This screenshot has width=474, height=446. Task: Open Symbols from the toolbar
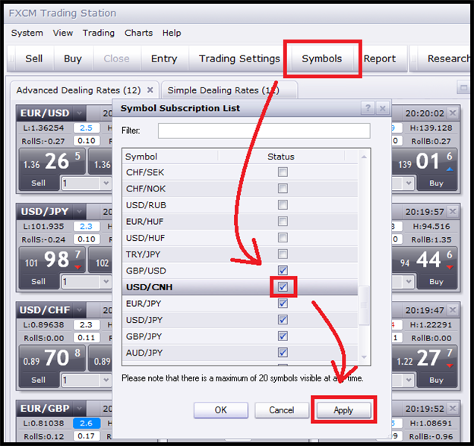coord(321,59)
